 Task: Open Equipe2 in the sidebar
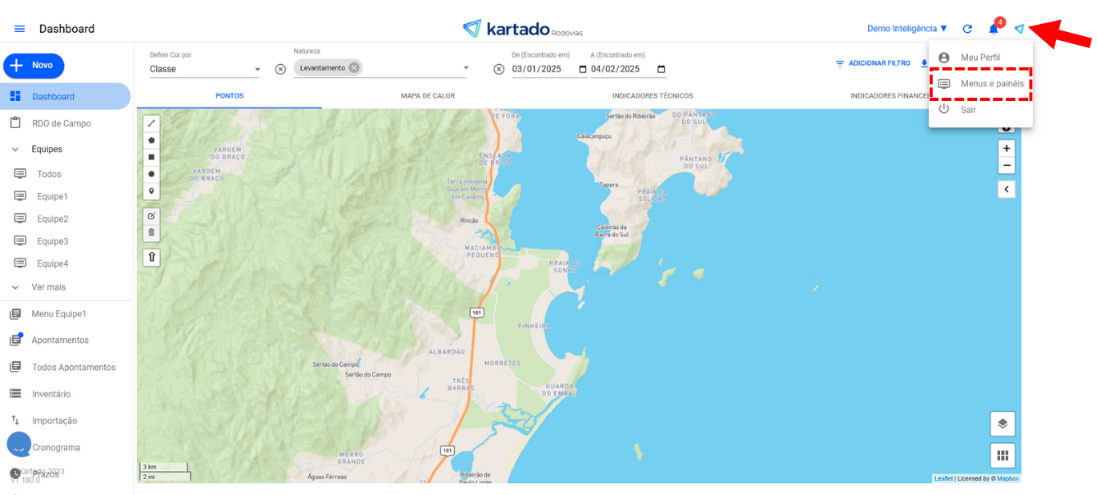click(x=52, y=219)
